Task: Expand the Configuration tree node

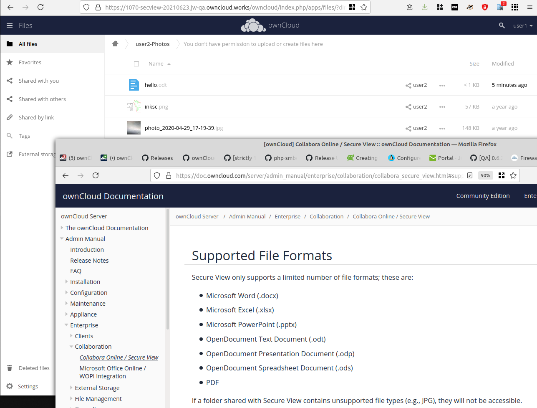Action: pyautogui.click(x=66, y=292)
